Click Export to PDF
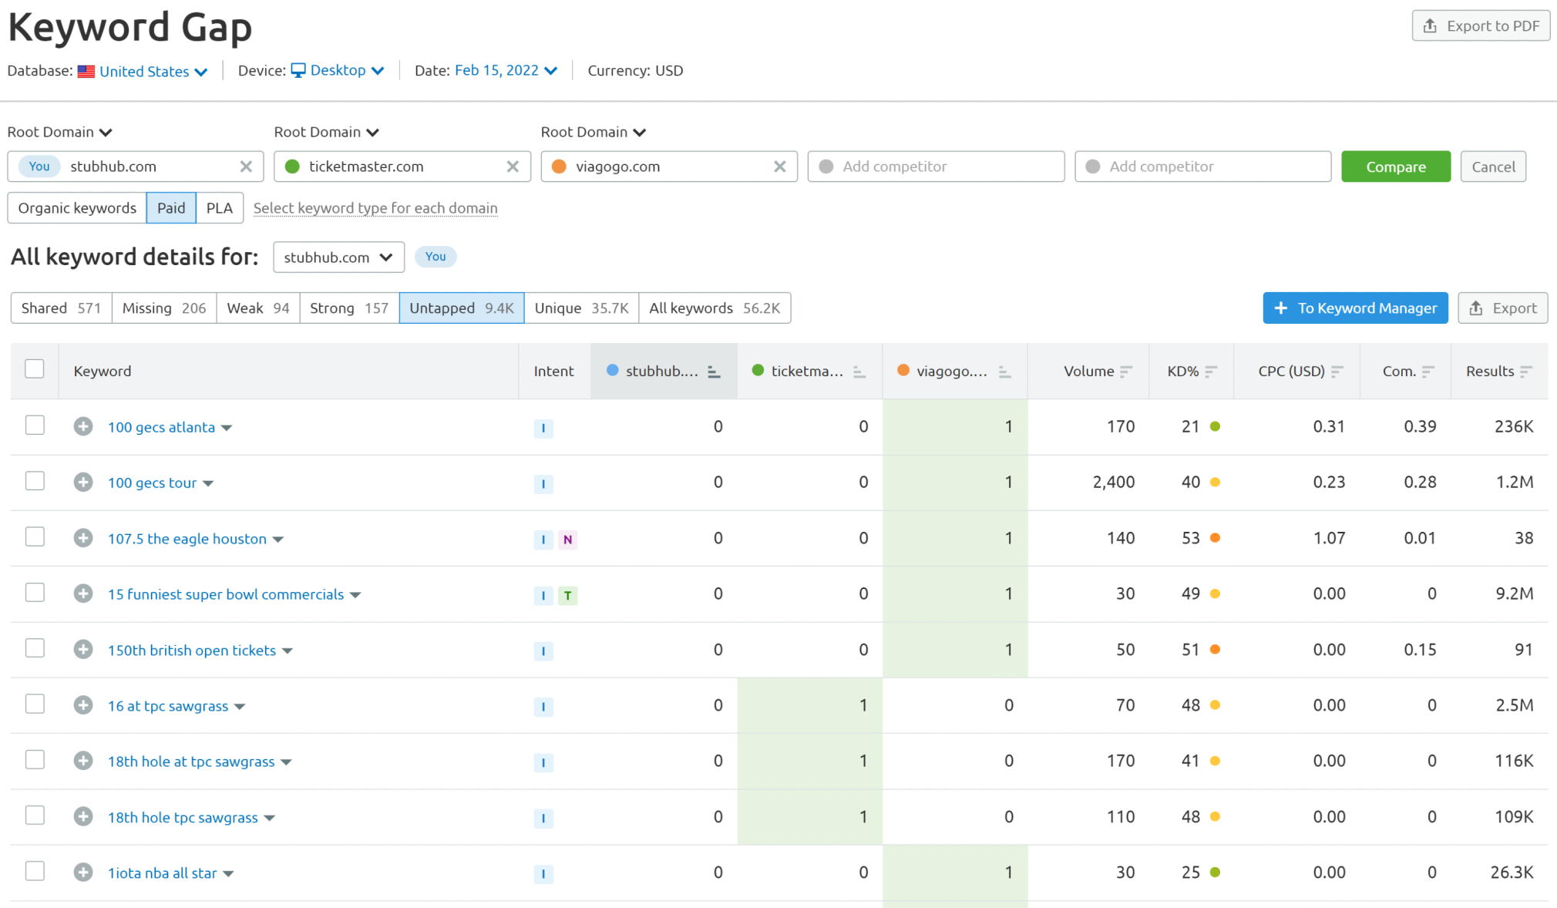 coord(1481,25)
